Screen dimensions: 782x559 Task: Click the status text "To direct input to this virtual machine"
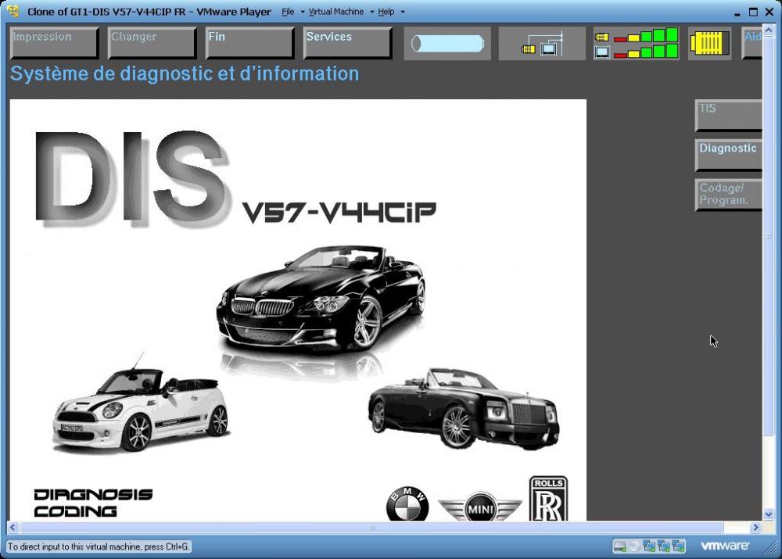tap(99, 546)
